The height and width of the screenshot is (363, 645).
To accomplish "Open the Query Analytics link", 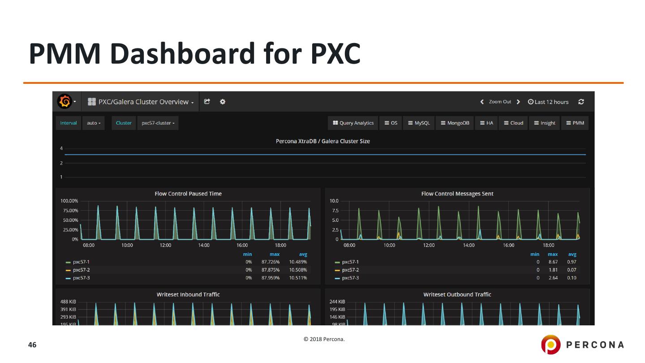I will (x=353, y=123).
